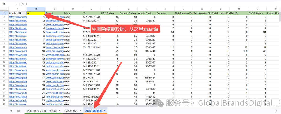Select column J header

pyautogui.click(x=184, y=9)
